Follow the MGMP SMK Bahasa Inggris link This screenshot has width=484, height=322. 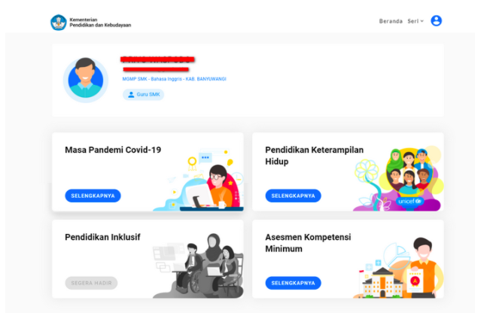point(174,79)
